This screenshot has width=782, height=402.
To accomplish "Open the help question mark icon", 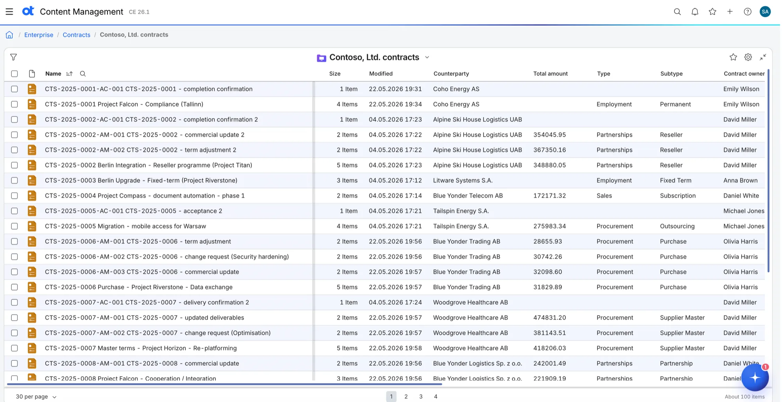I will click(748, 12).
